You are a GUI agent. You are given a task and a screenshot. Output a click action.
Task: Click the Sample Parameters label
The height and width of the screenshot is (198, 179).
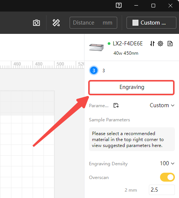click(x=109, y=120)
